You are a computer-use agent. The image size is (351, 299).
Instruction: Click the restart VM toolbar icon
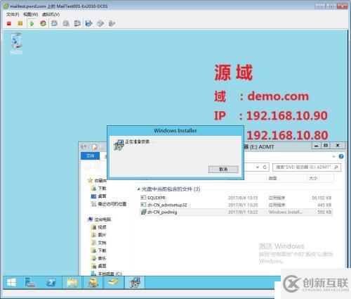43,23
